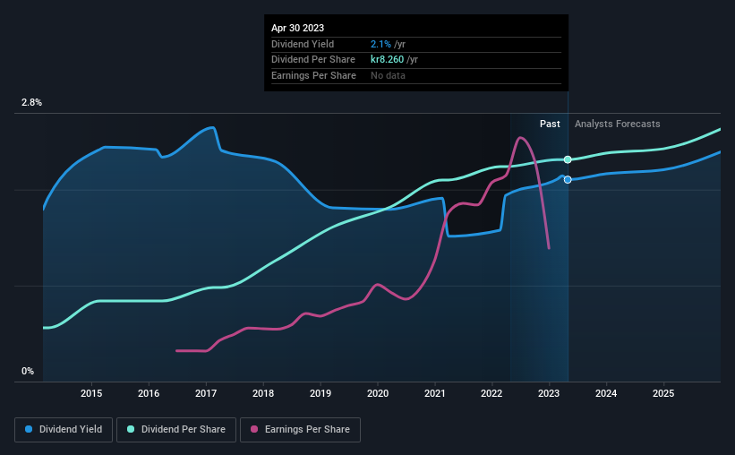Click the 2022 x-axis label
Image resolution: width=735 pixels, height=455 pixels.
coord(491,393)
